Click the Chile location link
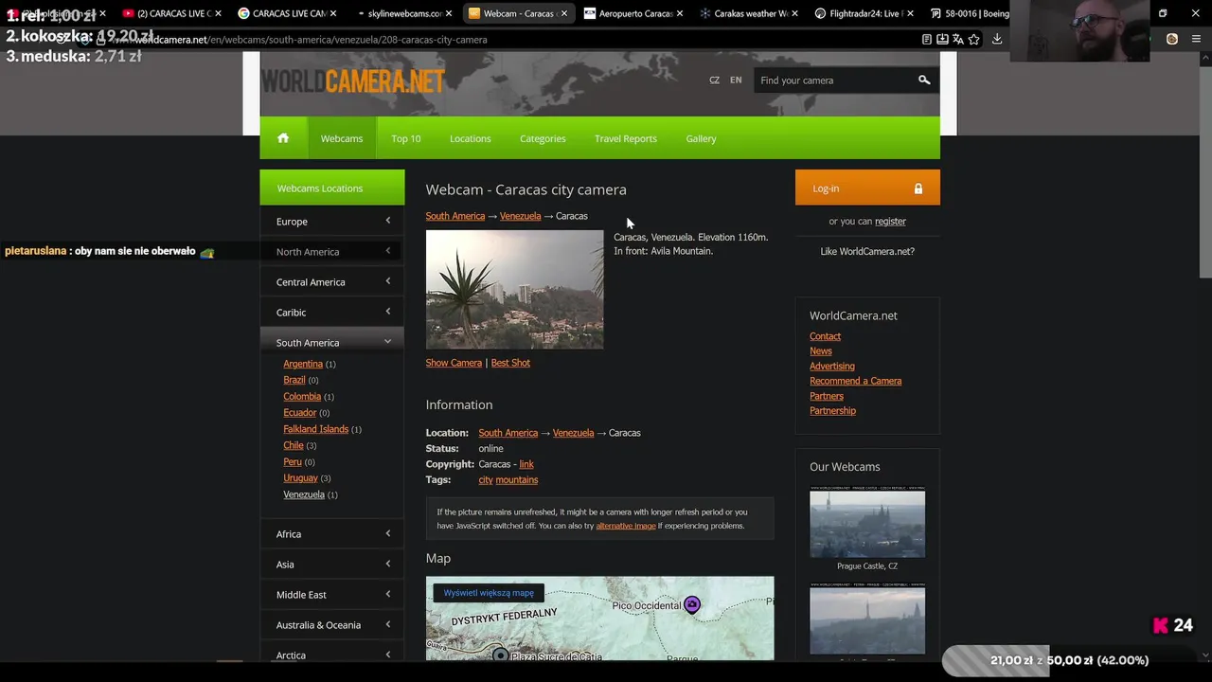 (x=294, y=445)
